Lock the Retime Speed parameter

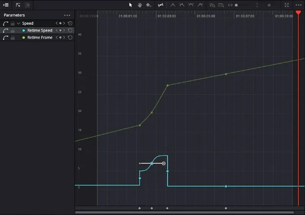coord(13,30)
